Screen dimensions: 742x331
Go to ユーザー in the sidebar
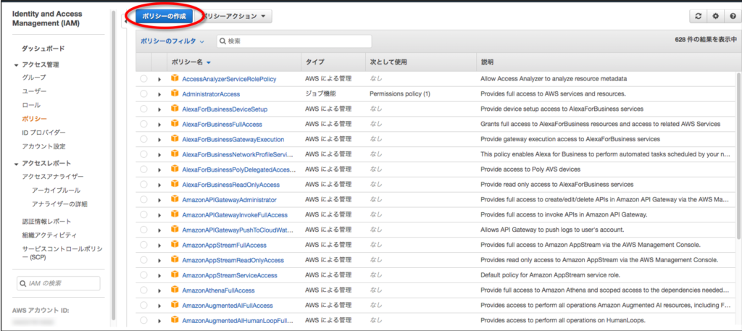(x=34, y=91)
